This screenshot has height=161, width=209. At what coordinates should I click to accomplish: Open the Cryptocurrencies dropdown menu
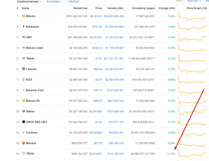click(x=29, y=2)
